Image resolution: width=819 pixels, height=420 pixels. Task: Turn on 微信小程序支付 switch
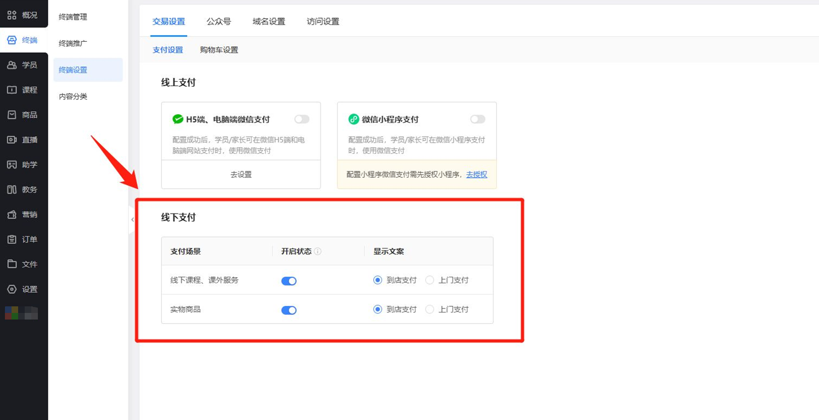click(478, 119)
